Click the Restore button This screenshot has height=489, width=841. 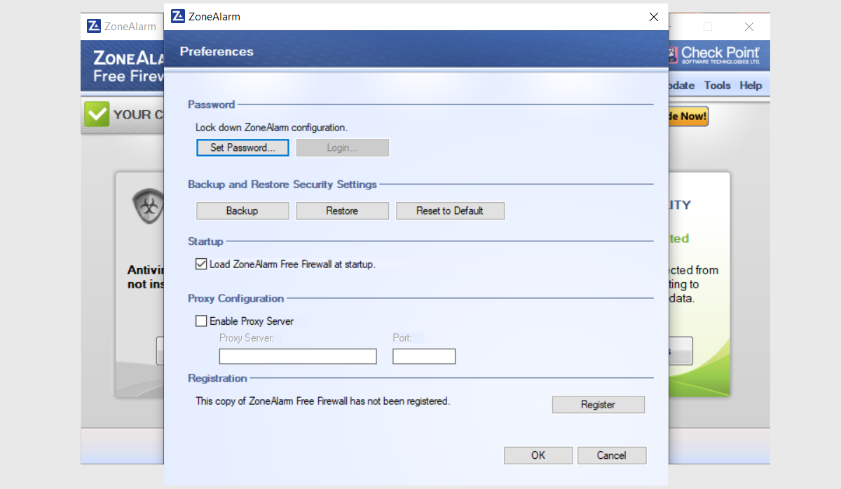click(342, 210)
